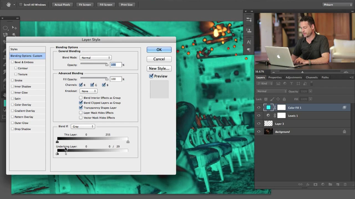The height and width of the screenshot is (199, 355).
Task: Open the Blend If Gray dropdown
Action: [83, 127]
